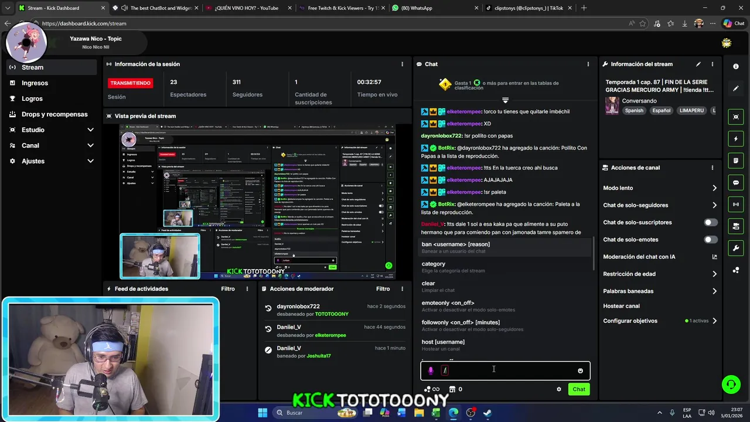
Task: Open Acciones de moderador three-dot menu
Action: (402, 289)
